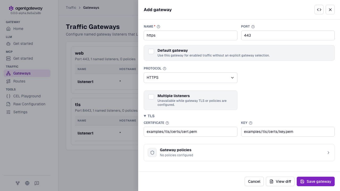Click the agentgateway logo icon
The height and width of the screenshot is (191, 340).
(x=11, y=8)
